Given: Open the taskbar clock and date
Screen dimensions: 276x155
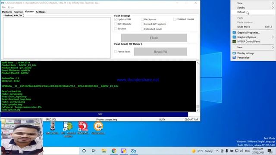Looking at the screenshot, I should (x=258, y=151).
